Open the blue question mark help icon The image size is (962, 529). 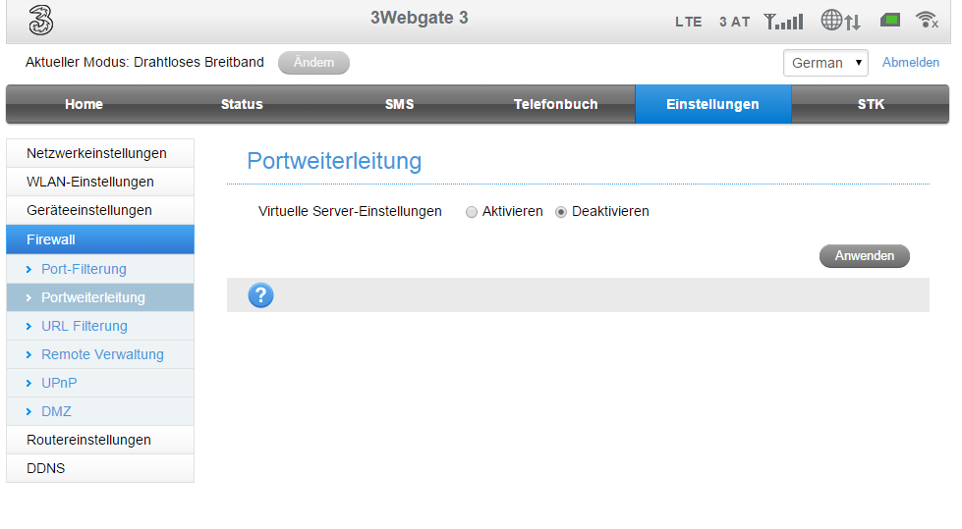260,295
